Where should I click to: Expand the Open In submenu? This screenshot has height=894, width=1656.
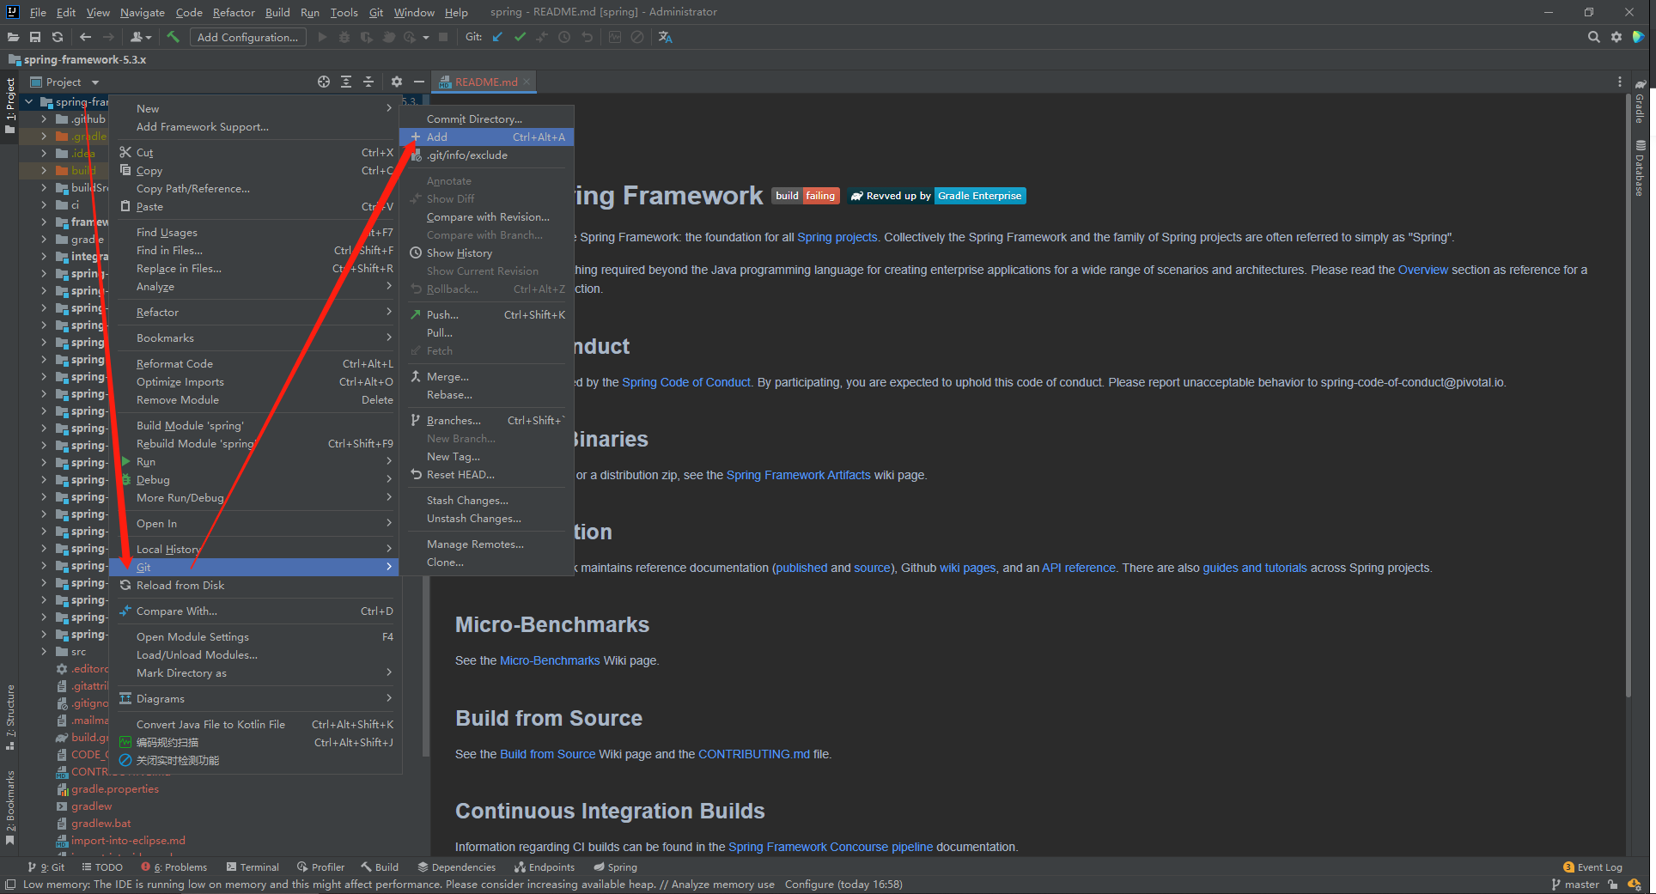(255, 523)
